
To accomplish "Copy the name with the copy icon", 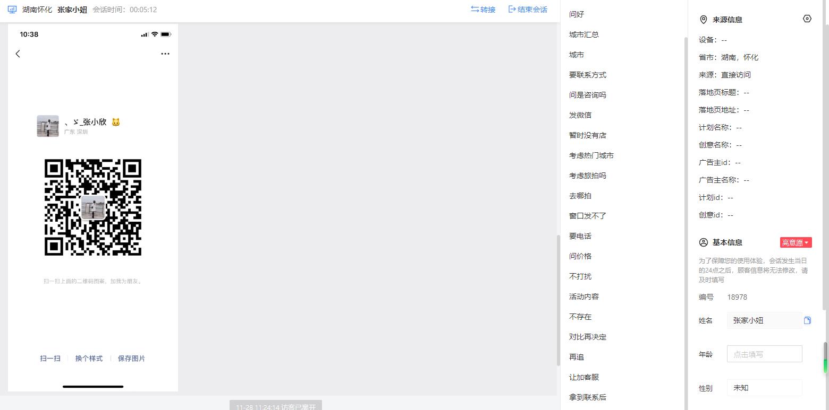I will (807, 320).
